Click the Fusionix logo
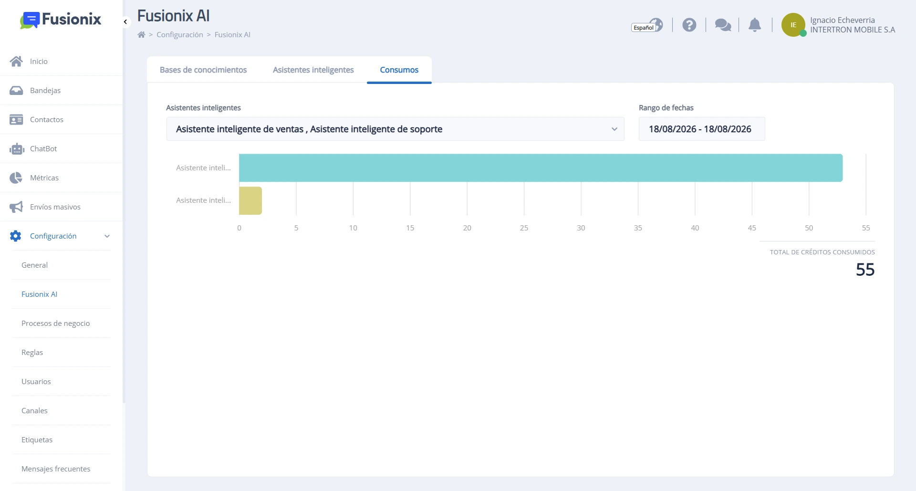916x491 pixels. coord(61,20)
